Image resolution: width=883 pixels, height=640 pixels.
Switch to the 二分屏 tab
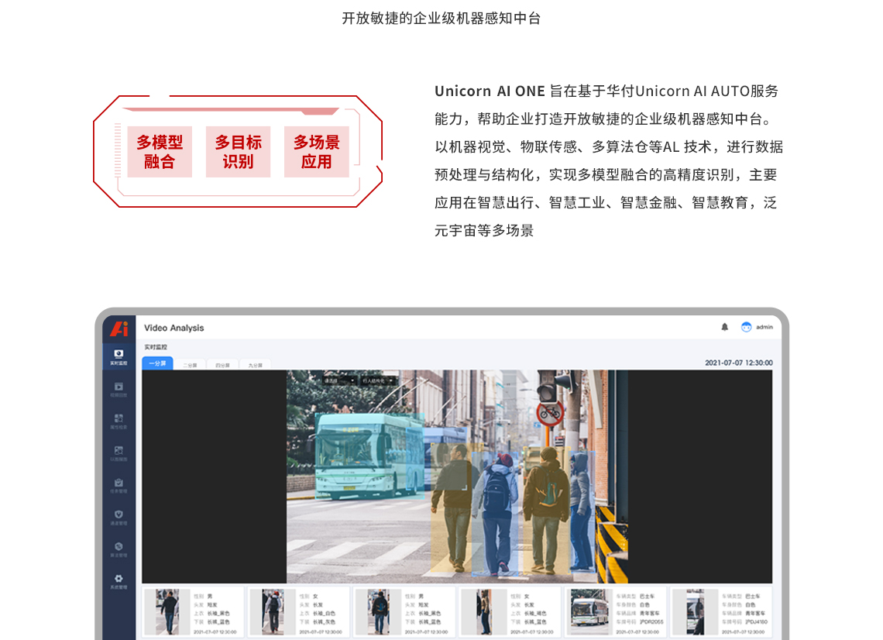tap(190, 364)
